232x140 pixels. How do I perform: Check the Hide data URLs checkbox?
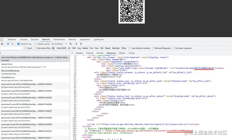[35, 48]
